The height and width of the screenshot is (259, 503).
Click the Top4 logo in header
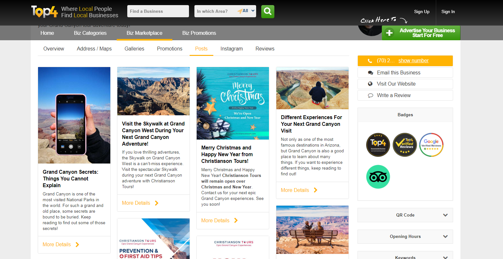coord(44,11)
